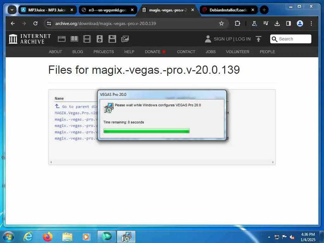Image resolution: width=324 pixels, height=243 pixels.
Task: Launch Internet Explorer from taskbar
Action: [28, 237]
